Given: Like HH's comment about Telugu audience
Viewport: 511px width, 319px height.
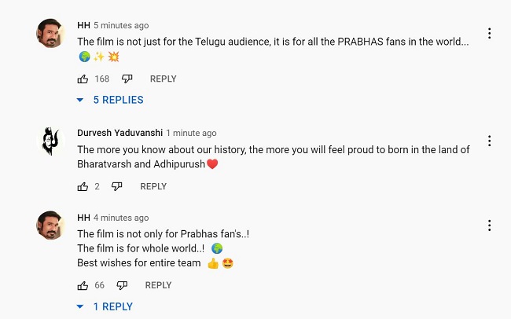Looking at the screenshot, I should (x=83, y=79).
